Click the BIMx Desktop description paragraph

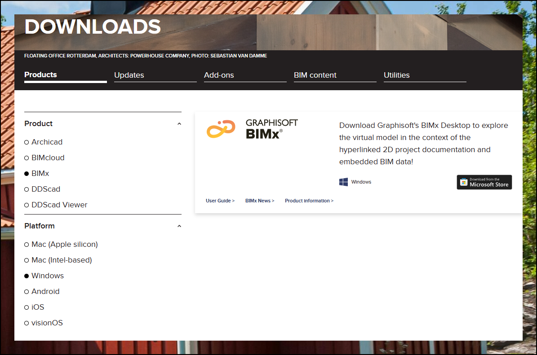[424, 144]
